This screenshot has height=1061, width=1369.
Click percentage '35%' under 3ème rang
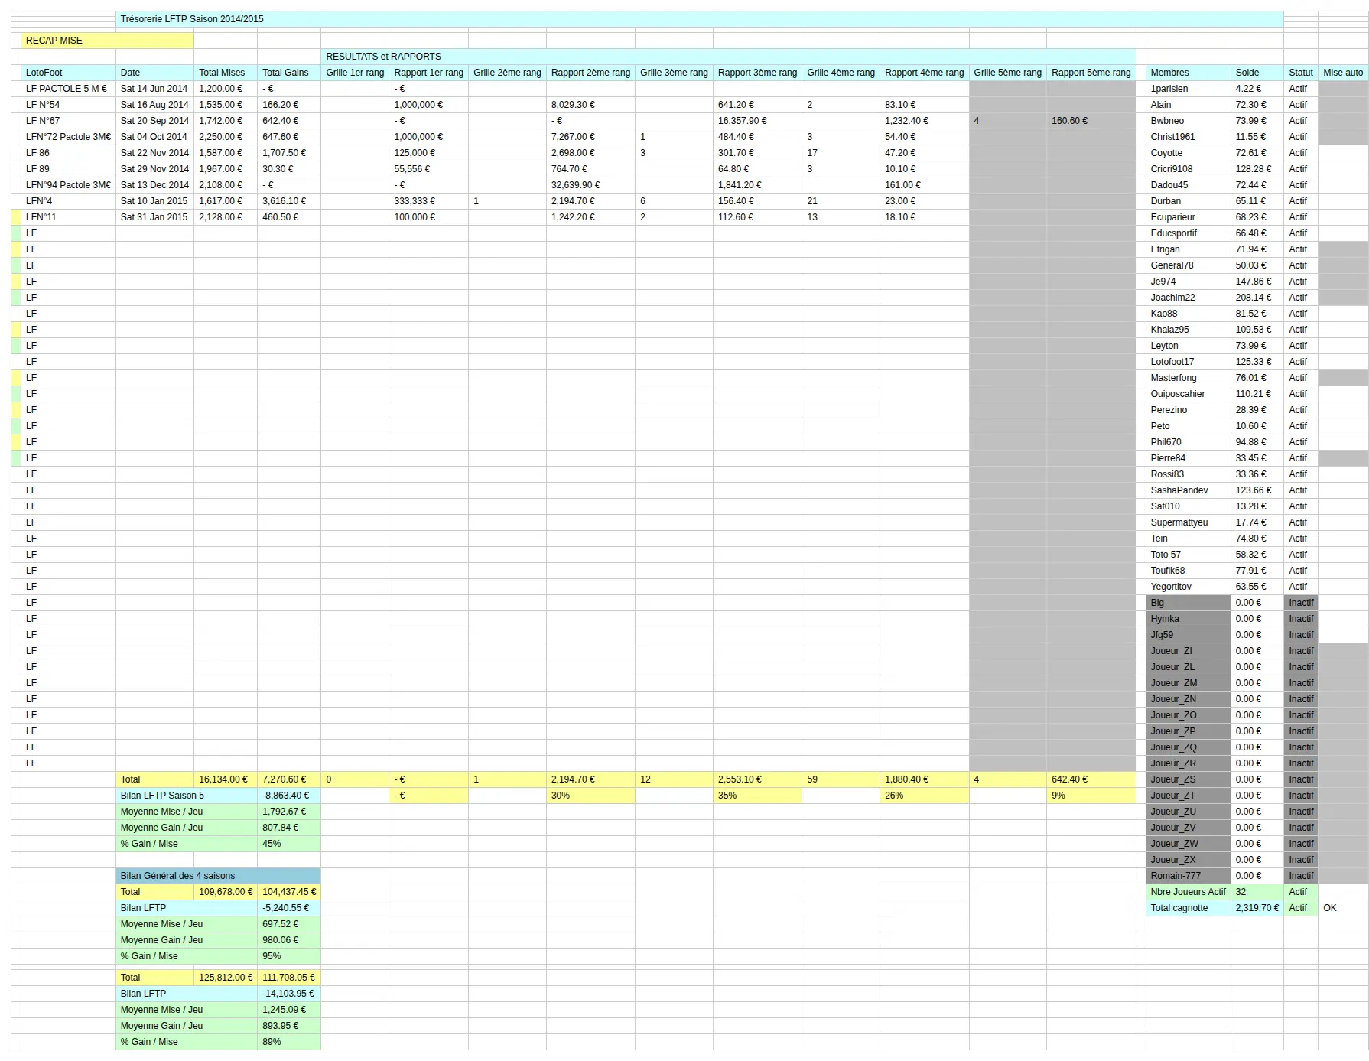pos(758,796)
